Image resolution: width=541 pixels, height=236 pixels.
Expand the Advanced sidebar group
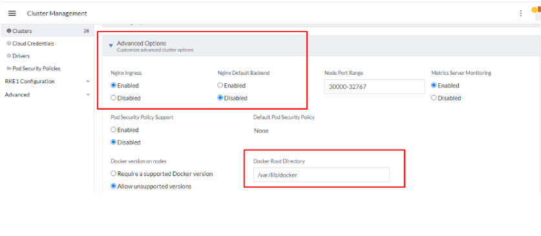coord(88,95)
